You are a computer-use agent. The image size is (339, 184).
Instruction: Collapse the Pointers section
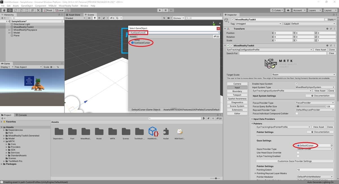pyautogui.click(x=252, y=124)
